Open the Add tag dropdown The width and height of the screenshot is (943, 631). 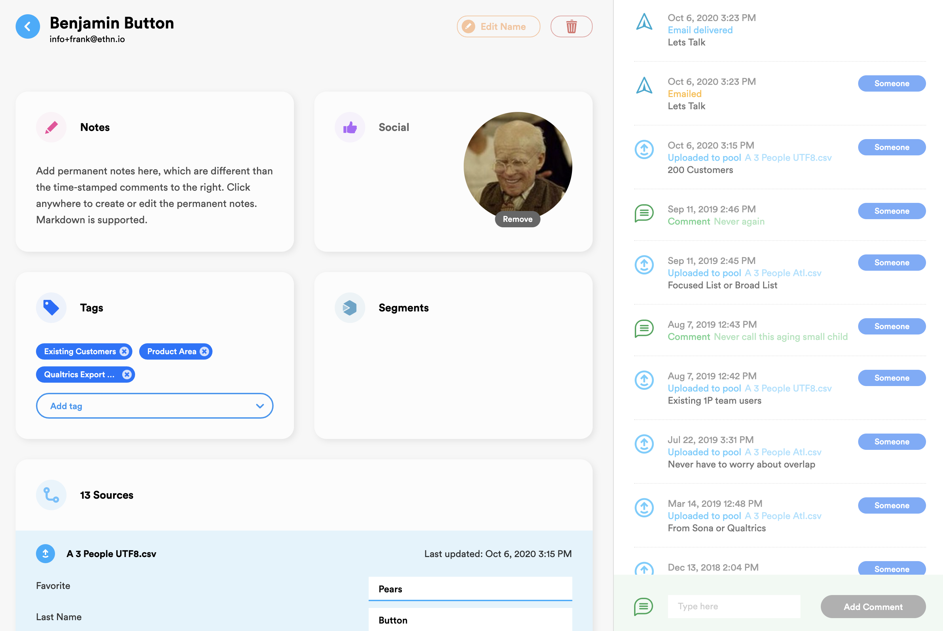tap(154, 406)
